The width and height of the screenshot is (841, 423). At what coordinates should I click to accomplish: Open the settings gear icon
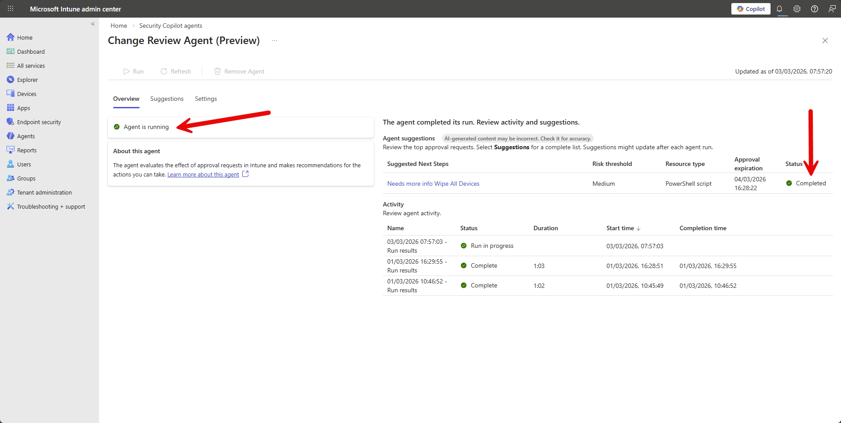pyautogui.click(x=797, y=9)
